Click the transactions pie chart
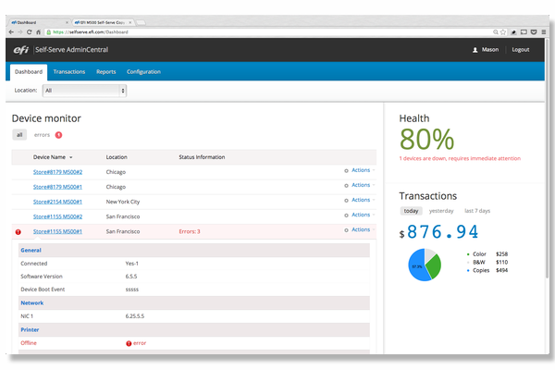The height and width of the screenshot is (370, 555). click(x=425, y=265)
